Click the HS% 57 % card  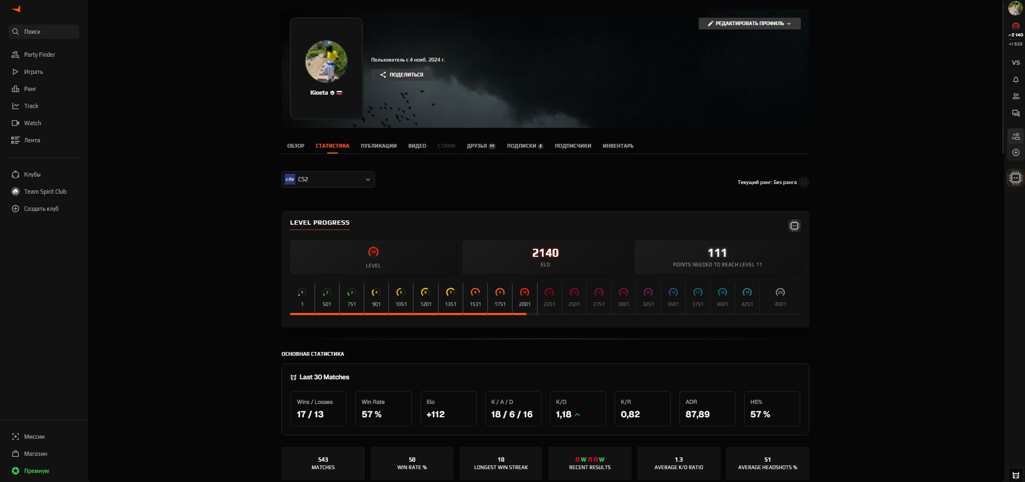coord(772,409)
